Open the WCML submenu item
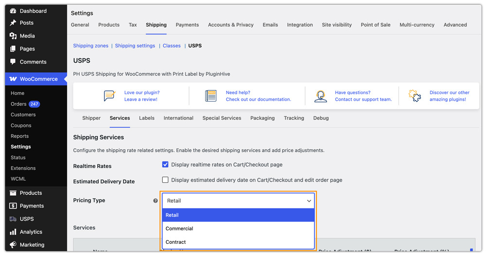The height and width of the screenshot is (256, 486). (x=18, y=179)
